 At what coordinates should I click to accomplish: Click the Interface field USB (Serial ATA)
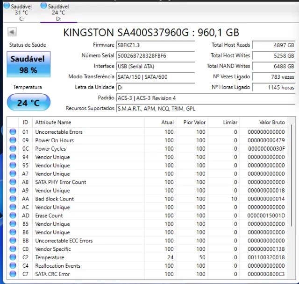155,66
